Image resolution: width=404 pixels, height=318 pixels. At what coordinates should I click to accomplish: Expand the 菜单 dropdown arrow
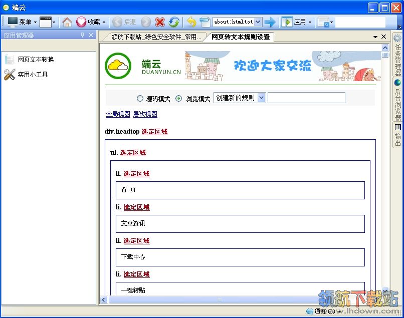pos(35,22)
